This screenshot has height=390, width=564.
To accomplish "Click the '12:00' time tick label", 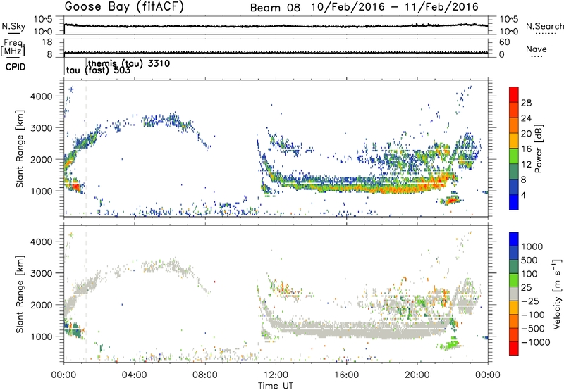I will pyautogui.click(x=276, y=375).
